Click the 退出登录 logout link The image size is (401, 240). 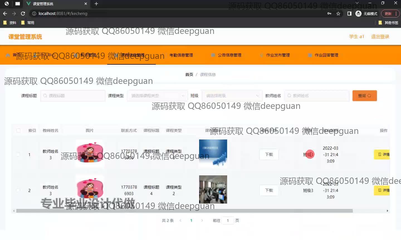click(x=380, y=37)
